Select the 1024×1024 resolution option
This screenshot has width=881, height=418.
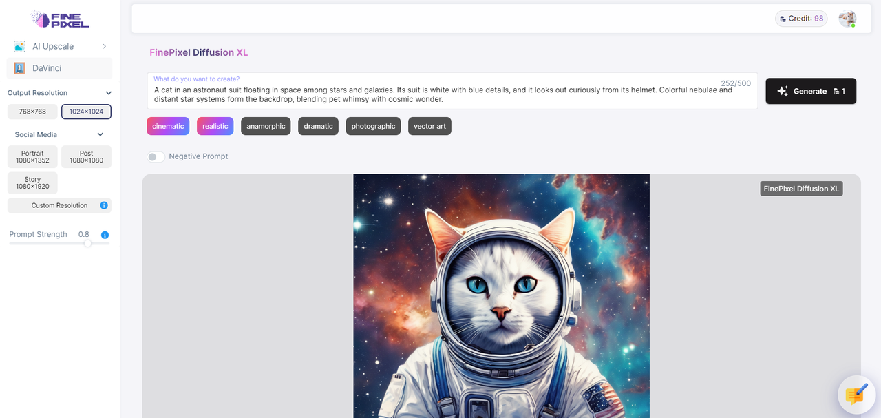(x=86, y=112)
